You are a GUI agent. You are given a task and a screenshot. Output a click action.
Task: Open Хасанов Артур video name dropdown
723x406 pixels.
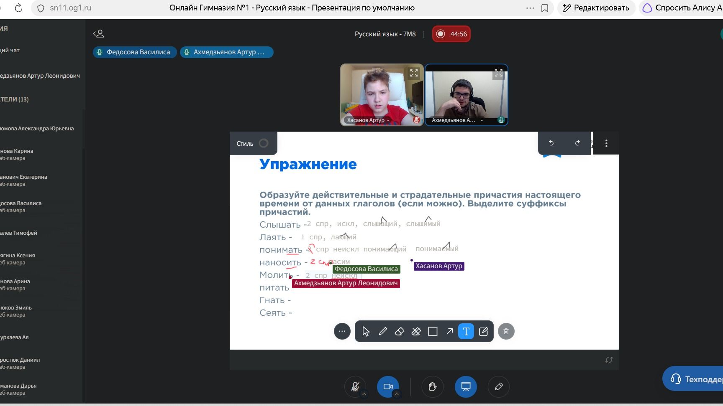368,120
